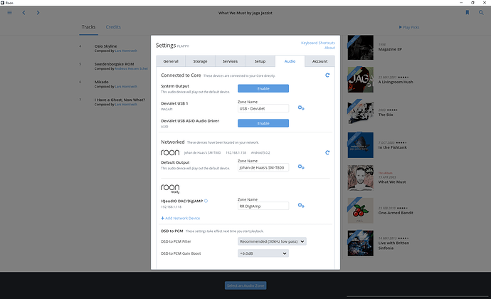Open the One-Armed Bandit album cover
Image resolution: width=491 pixels, height=299 pixels.
click(360, 210)
